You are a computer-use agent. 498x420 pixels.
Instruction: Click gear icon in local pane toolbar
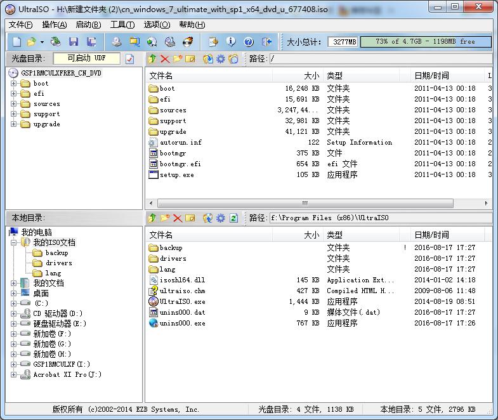click(x=220, y=218)
